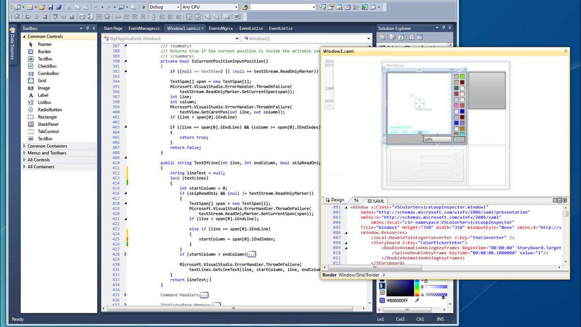Click the B channel slider in the color editor
The width and height of the screenshot is (581, 327).
pyautogui.click(x=436, y=287)
